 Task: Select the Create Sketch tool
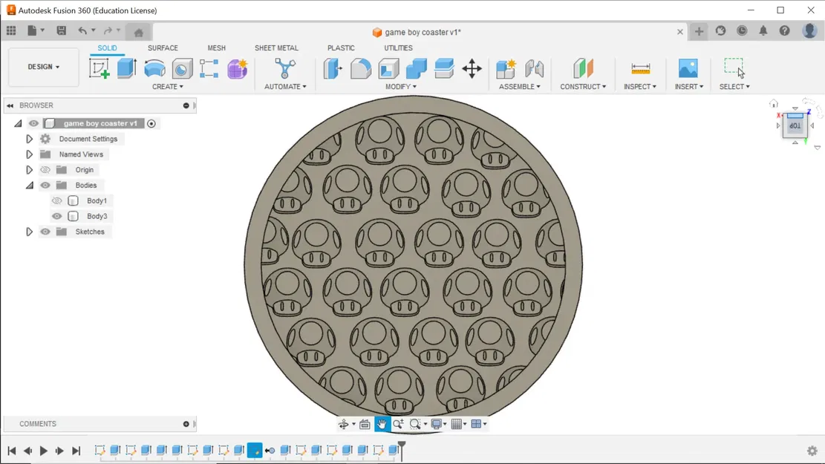[99, 68]
